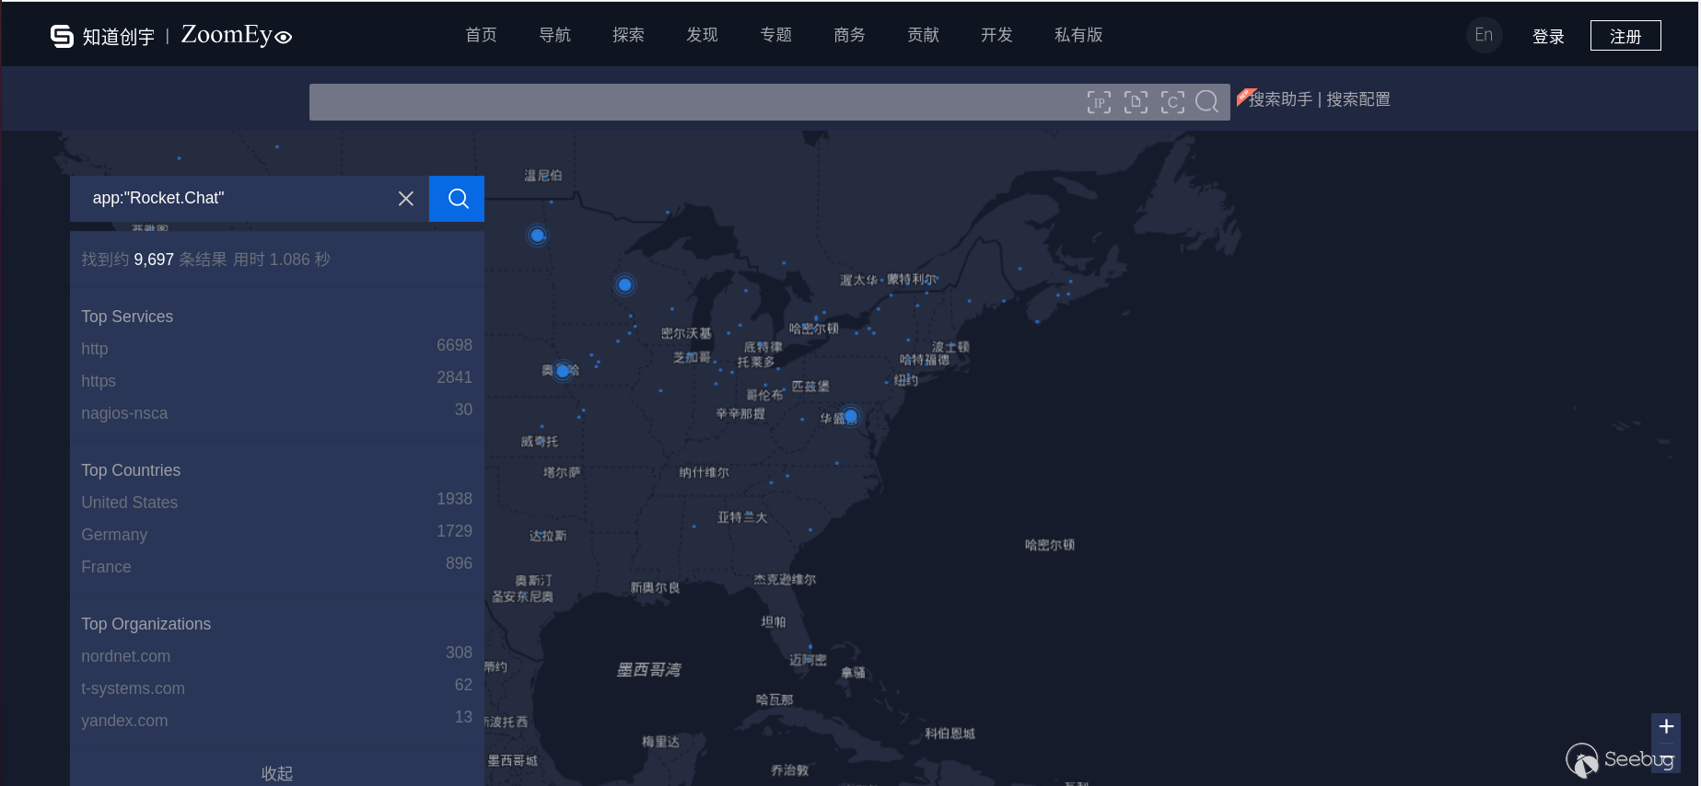Open the 贡献 menu item
This screenshot has height=786, width=1701.
pos(923,35)
